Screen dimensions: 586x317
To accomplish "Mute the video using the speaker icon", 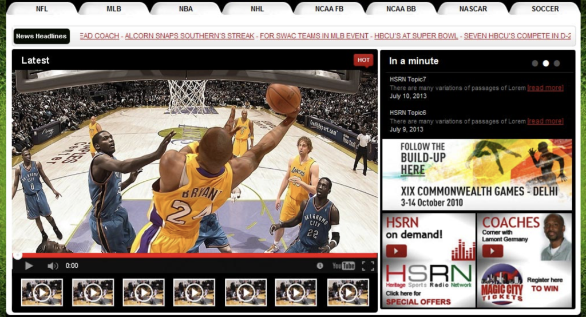I will (x=53, y=266).
